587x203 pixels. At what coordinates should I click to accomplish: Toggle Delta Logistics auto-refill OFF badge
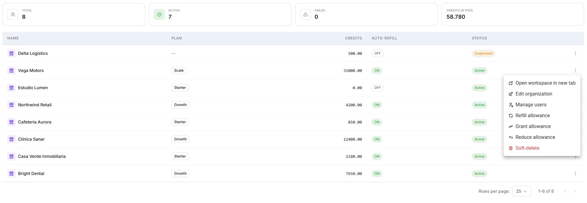[377, 53]
